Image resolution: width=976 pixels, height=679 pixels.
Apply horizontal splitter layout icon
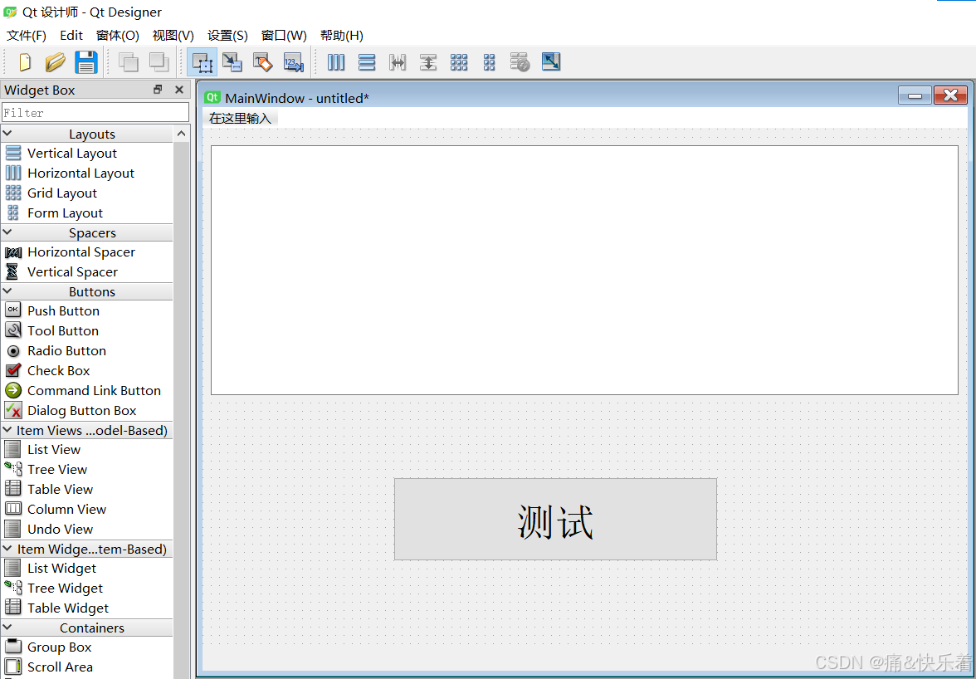click(x=397, y=62)
